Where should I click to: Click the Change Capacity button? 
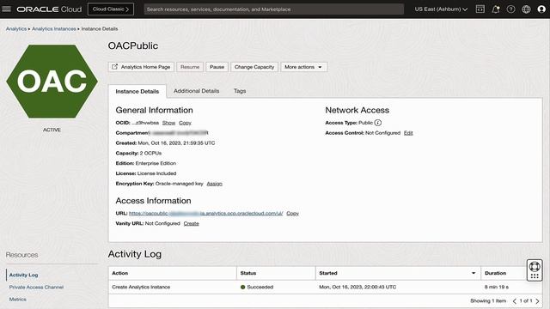[254, 67]
